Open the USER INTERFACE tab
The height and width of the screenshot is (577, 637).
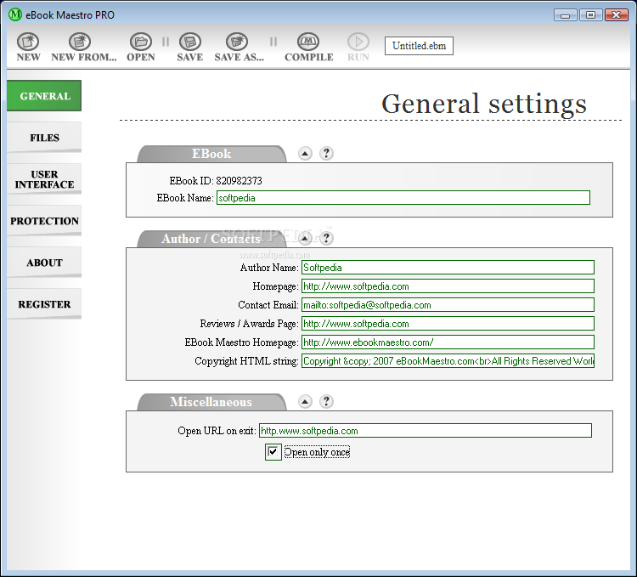tap(44, 179)
